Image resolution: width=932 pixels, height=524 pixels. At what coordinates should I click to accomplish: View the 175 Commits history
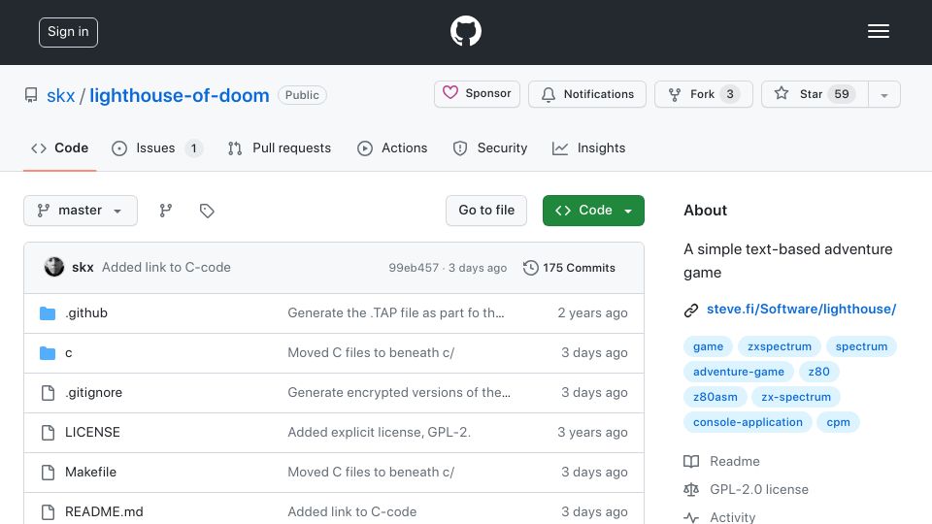tap(570, 268)
